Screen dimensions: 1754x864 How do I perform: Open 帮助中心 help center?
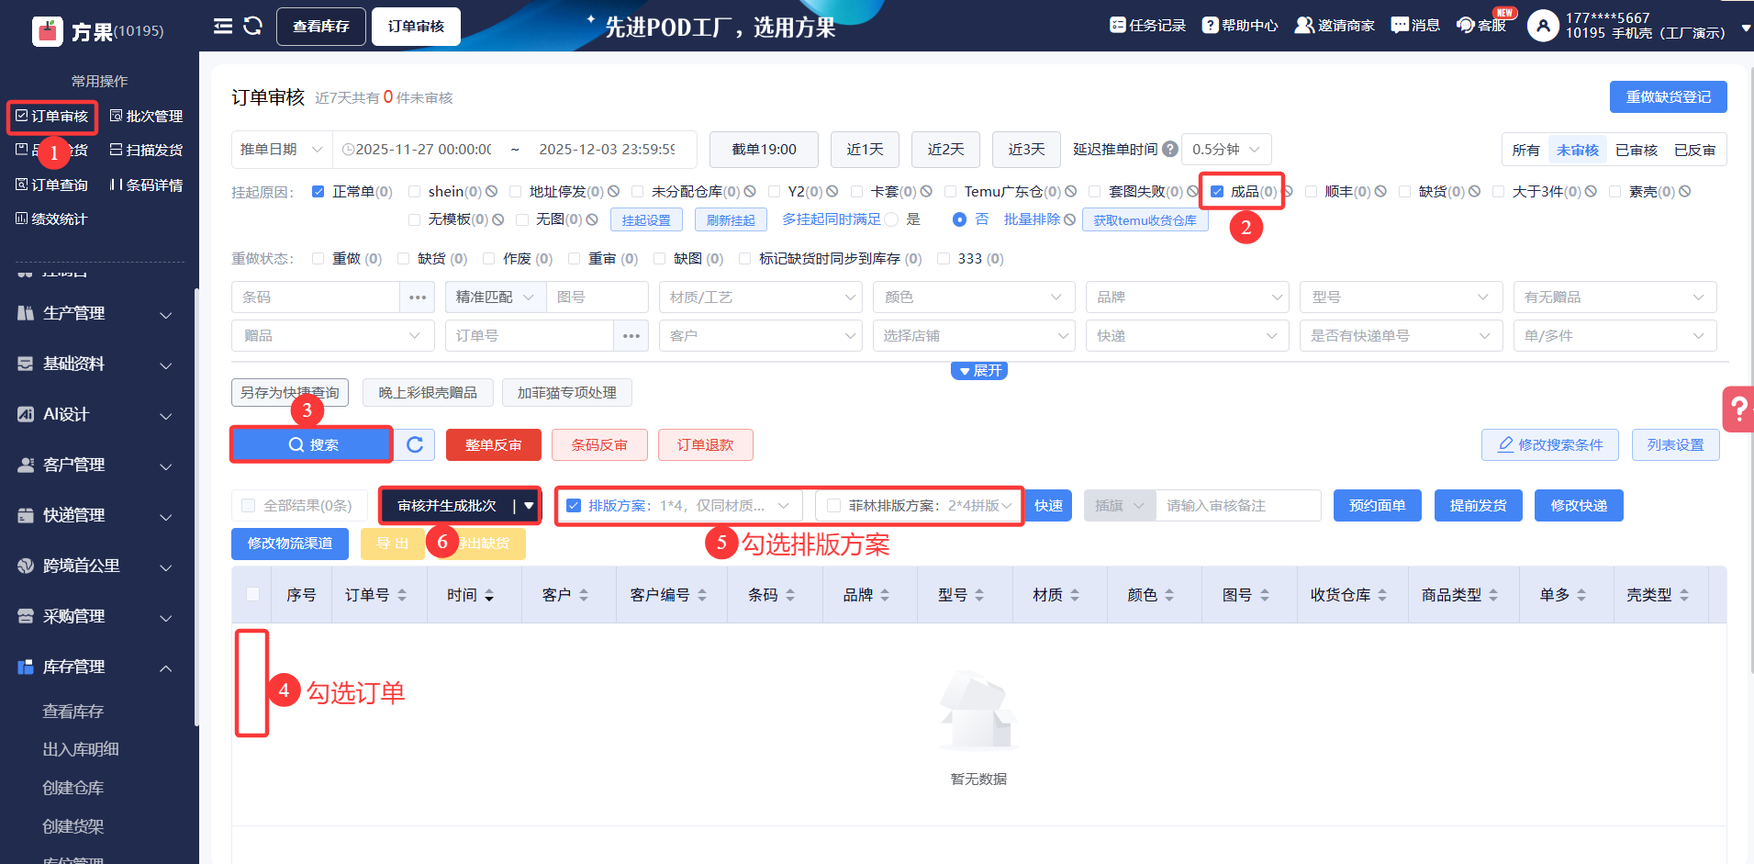click(1240, 26)
